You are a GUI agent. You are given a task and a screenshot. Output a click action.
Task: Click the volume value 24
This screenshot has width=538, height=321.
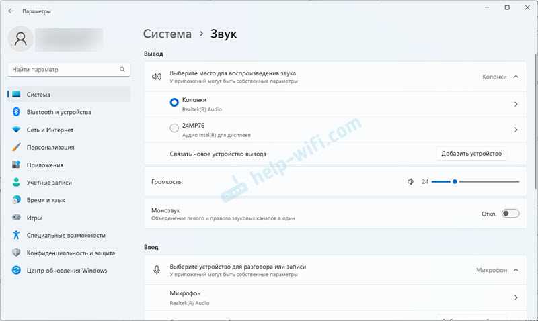pyautogui.click(x=425, y=181)
